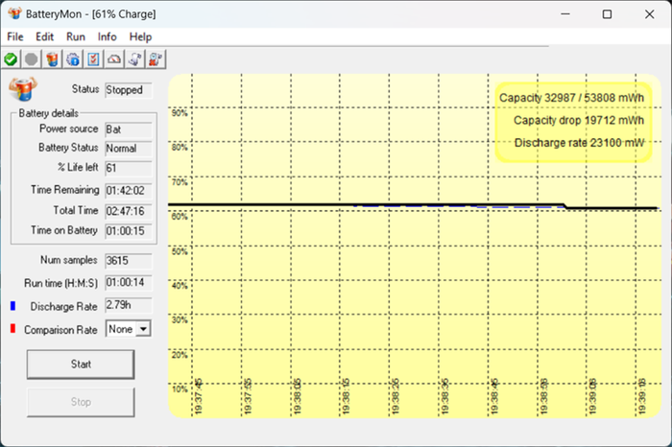
Task: Click the last toolbar icon on right
Action: [x=156, y=59]
